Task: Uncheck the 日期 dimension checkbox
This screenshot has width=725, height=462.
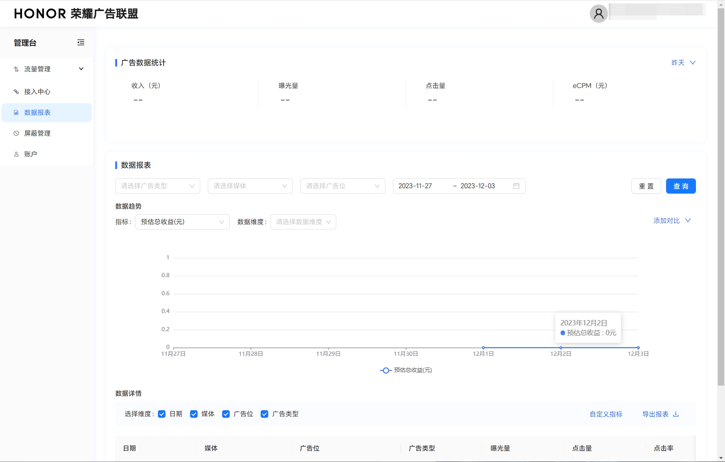Action: coord(162,414)
